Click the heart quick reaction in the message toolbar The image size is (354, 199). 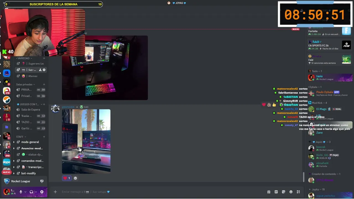pyautogui.click(x=264, y=105)
